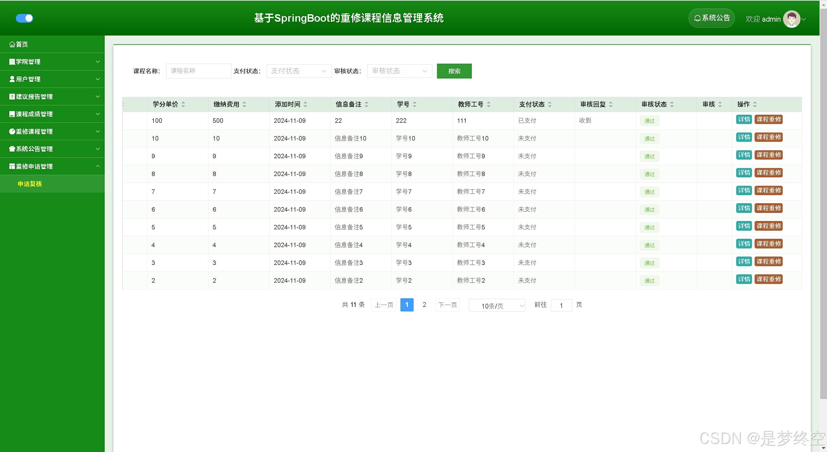Toggle the blue switch in the header
Screen dimensions: 827x452
[25, 18]
